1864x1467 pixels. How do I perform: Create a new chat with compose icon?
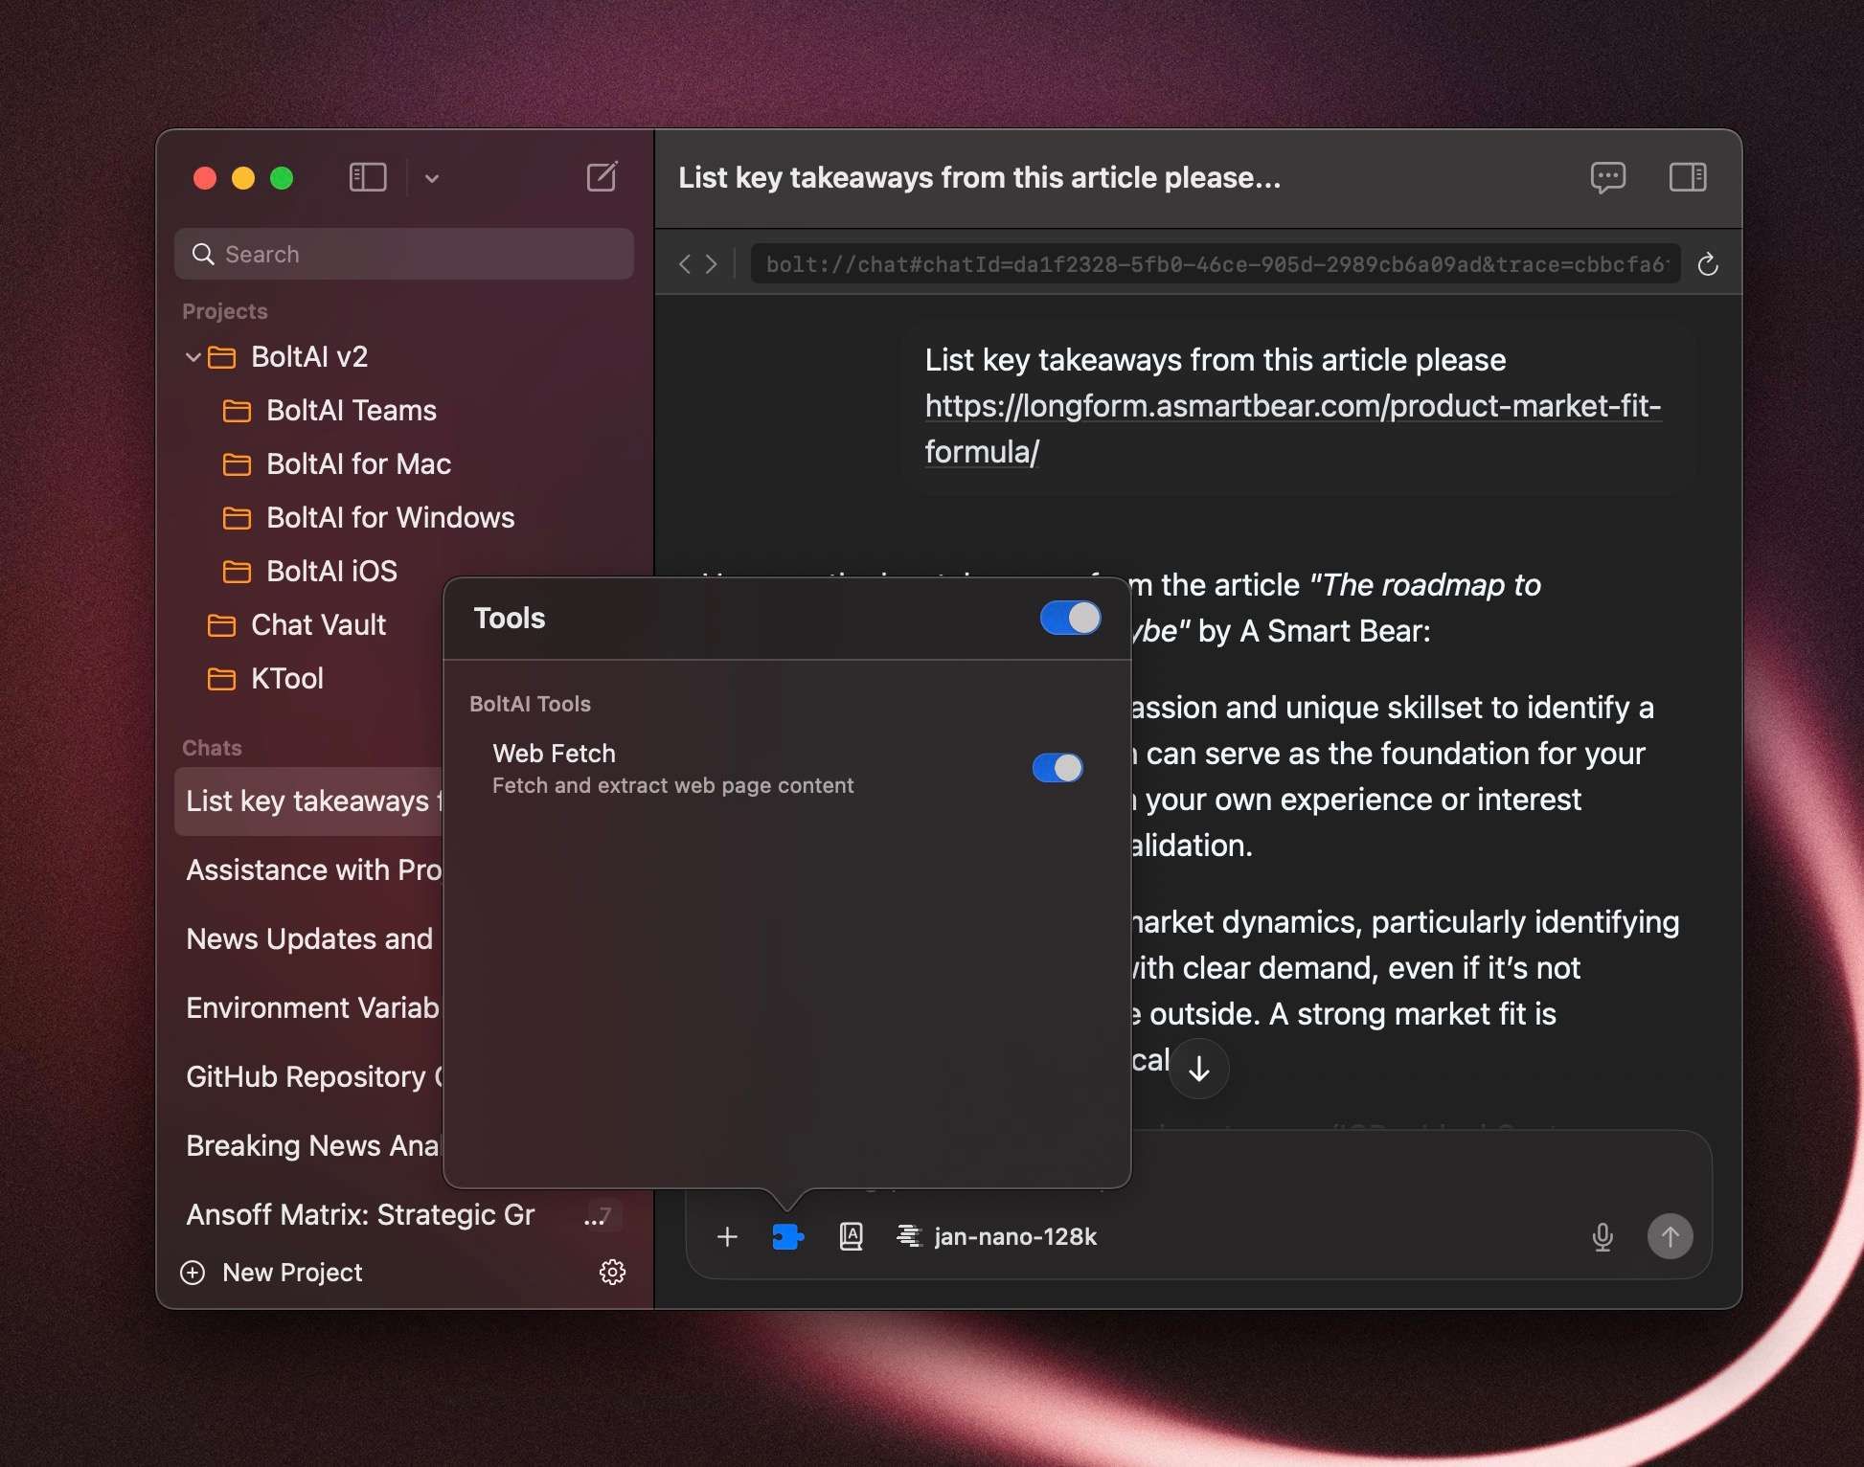602,177
